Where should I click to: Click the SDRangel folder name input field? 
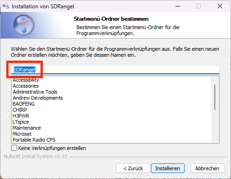(115, 70)
